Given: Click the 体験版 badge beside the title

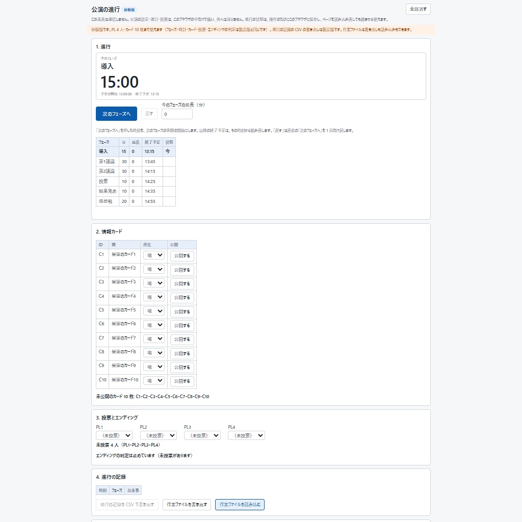Looking at the screenshot, I should pos(129,10).
